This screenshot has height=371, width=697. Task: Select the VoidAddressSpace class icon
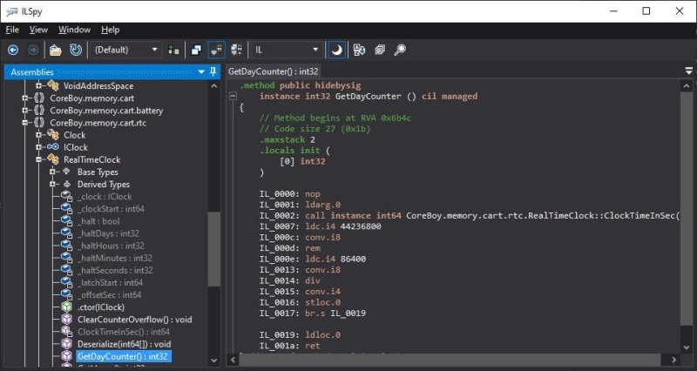(x=53, y=85)
